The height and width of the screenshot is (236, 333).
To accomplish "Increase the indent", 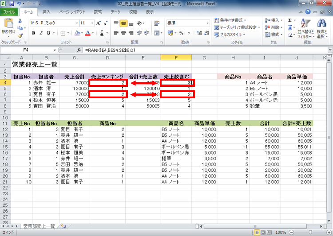I will point(147,33).
